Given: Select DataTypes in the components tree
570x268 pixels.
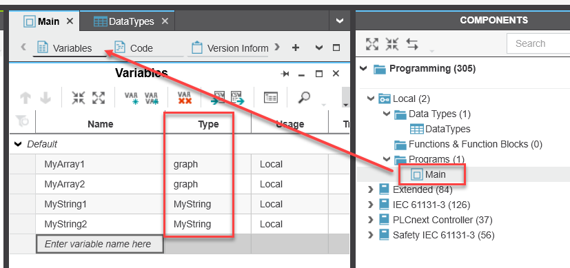Looking at the screenshot, I should pyautogui.click(x=440, y=129).
